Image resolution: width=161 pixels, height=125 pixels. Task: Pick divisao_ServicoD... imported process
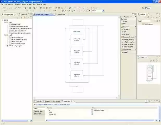[x=128, y=40]
